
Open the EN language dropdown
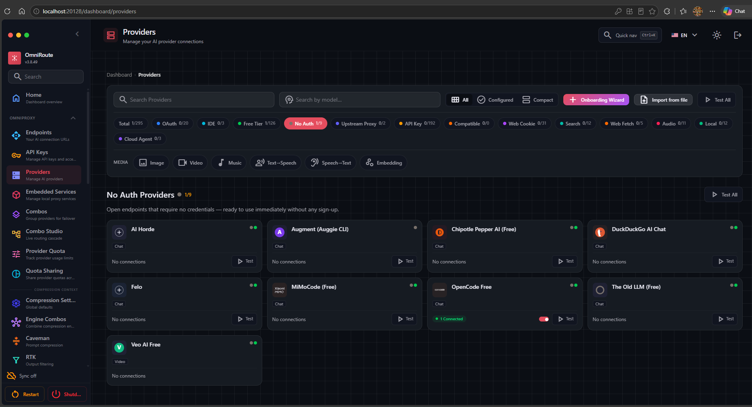pos(684,35)
